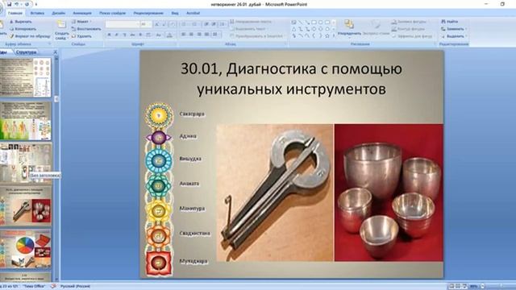Screen dimensions: 516x290
Task: Decrease the list indent level
Action: pyautogui.click(x=206, y=24)
